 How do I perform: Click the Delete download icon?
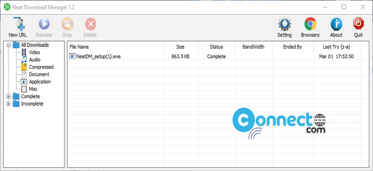(x=91, y=24)
